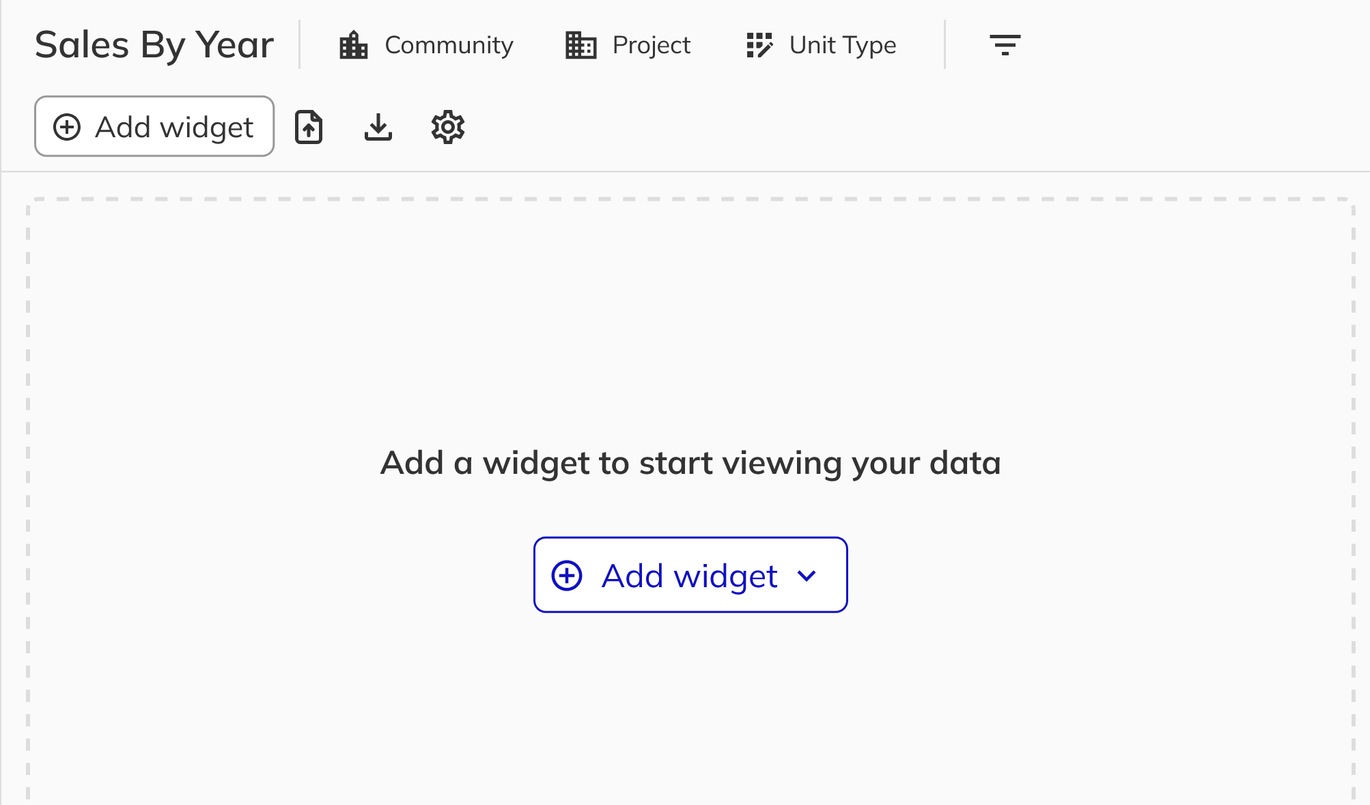This screenshot has height=805, width=1370.
Task: Click divider between title and Community
Action: coord(300,44)
